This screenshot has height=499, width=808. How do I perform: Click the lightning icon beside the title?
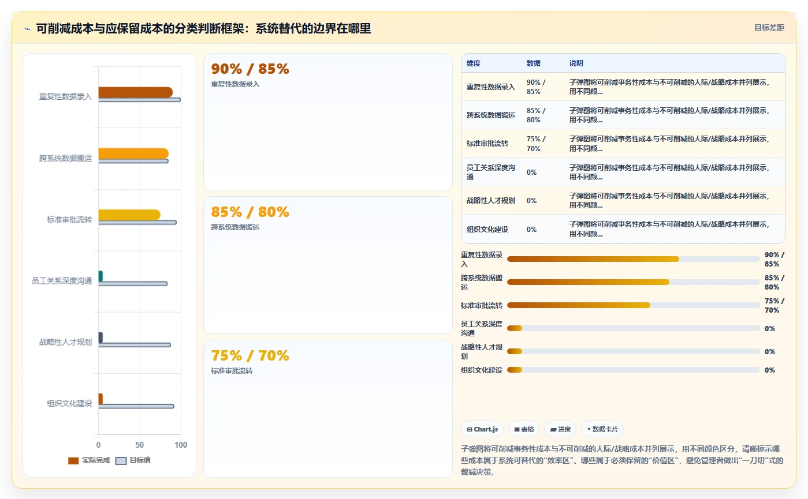click(x=27, y=28)
